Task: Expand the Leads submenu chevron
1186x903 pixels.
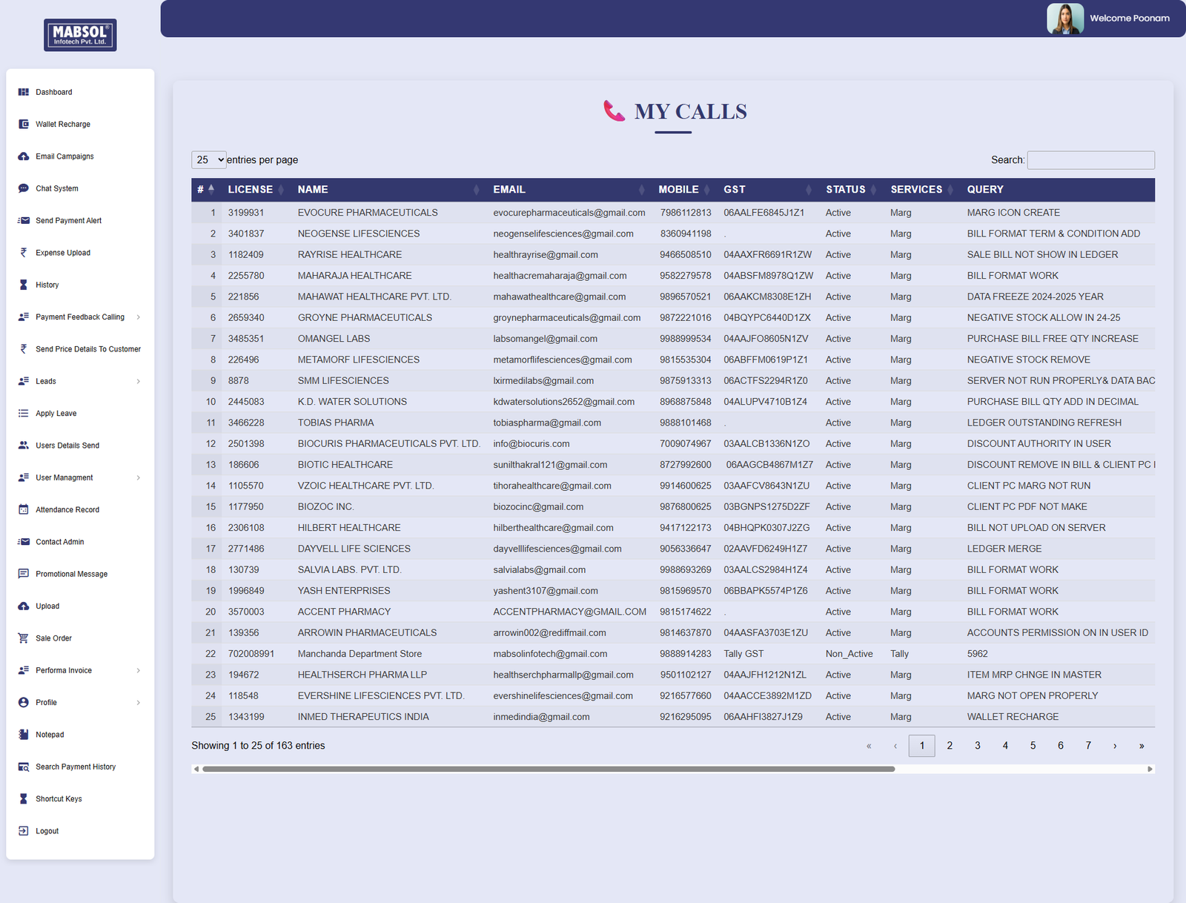Action: tap(139, 382)
